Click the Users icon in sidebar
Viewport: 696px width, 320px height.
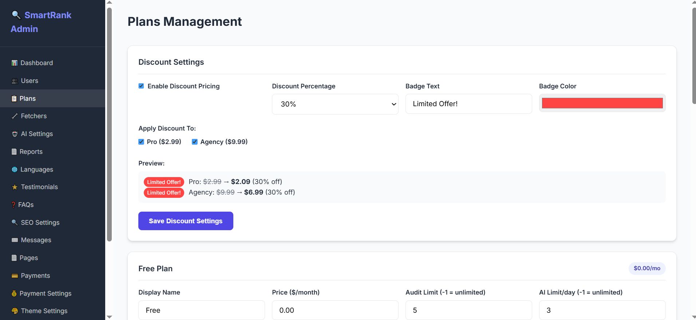[x=15, y=81]
